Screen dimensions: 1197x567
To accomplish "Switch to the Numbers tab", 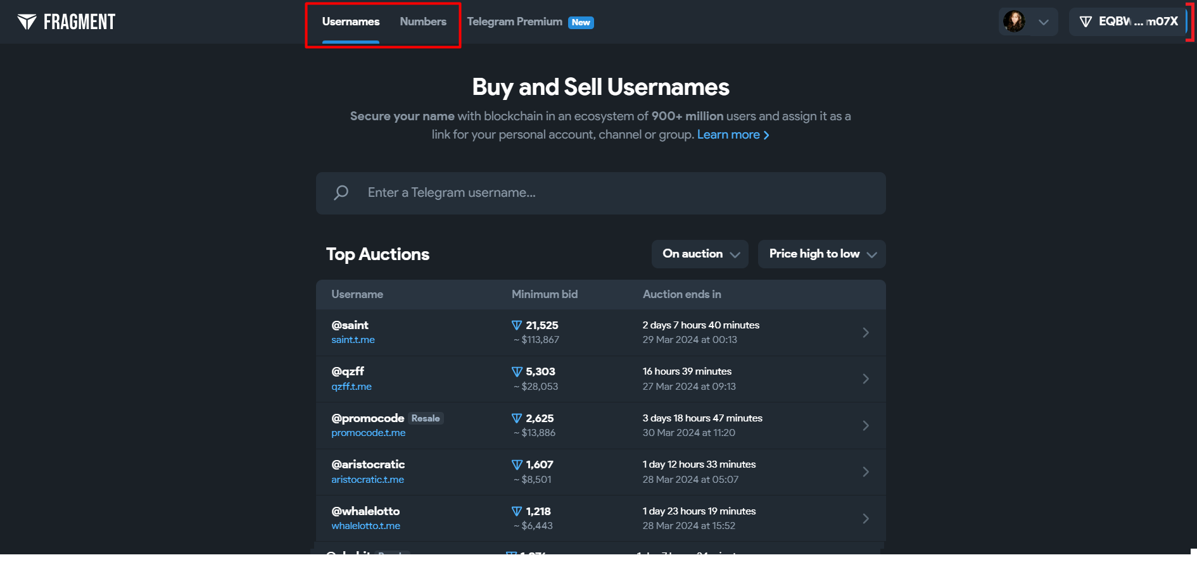I will (423, 22).
